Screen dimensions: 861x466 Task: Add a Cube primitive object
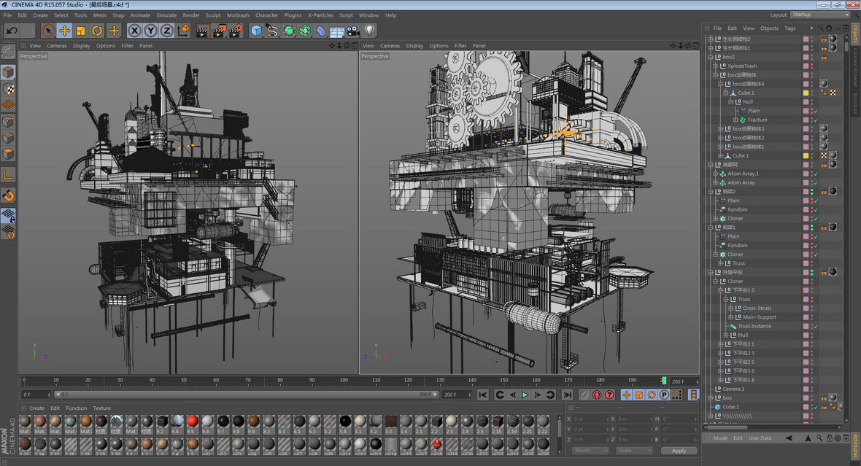256,31
